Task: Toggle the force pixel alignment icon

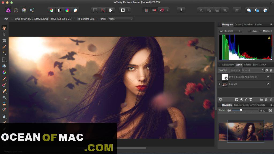Action: (154, 10)
